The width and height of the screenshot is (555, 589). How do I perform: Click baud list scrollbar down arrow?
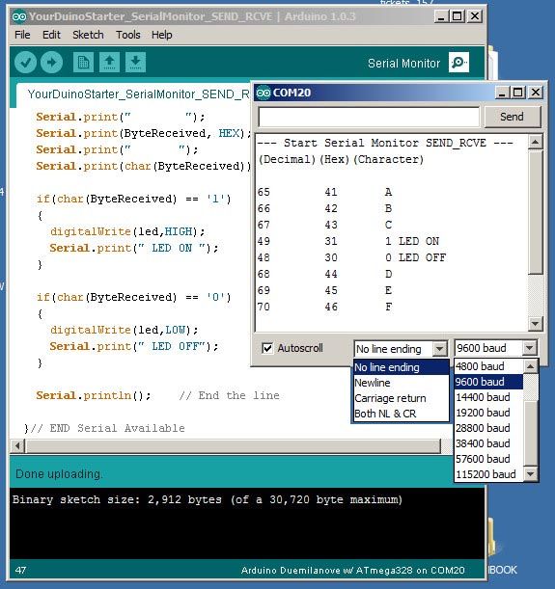coord(530,474)
